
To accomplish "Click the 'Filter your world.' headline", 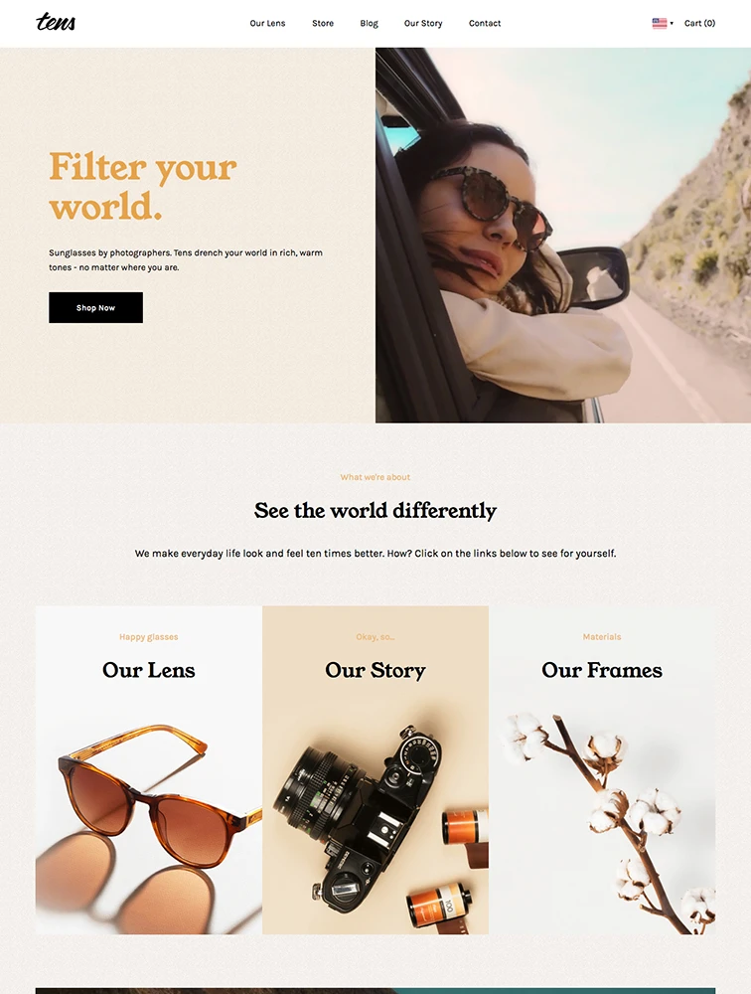I will [143, 186].
